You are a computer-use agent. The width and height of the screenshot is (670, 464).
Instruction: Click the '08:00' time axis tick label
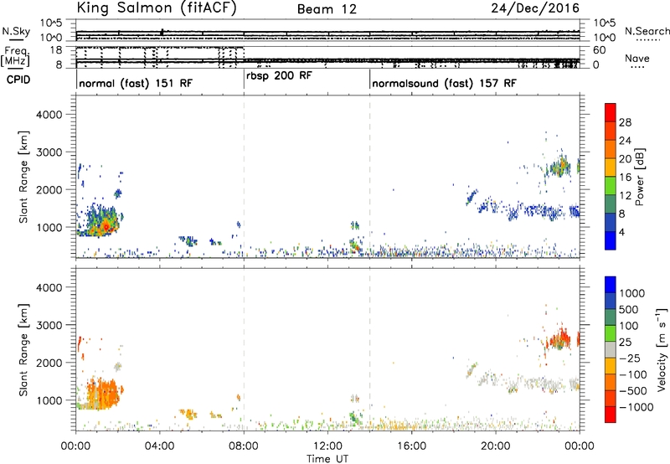pos(244,446)
